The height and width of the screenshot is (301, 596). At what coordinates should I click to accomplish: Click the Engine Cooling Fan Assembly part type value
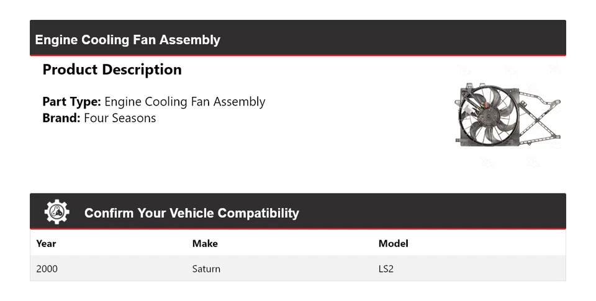coord(184,102)
